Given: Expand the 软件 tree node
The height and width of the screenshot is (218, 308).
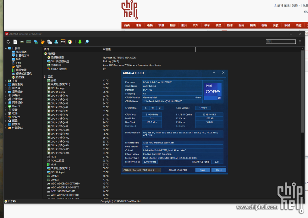Looking at the screenshot, I should [6, 114].
